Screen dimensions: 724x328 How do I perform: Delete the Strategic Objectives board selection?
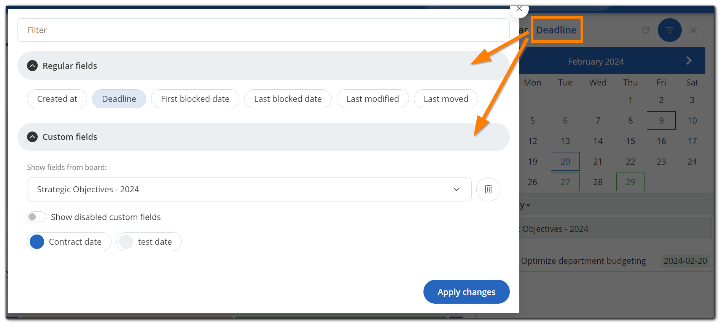click(x=488, y=189)
